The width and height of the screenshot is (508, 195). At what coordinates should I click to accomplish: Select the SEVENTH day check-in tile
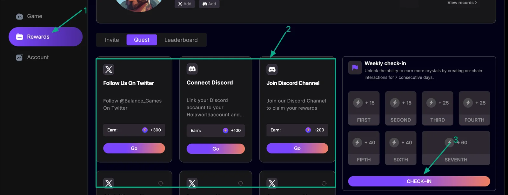tap(456, 148)
